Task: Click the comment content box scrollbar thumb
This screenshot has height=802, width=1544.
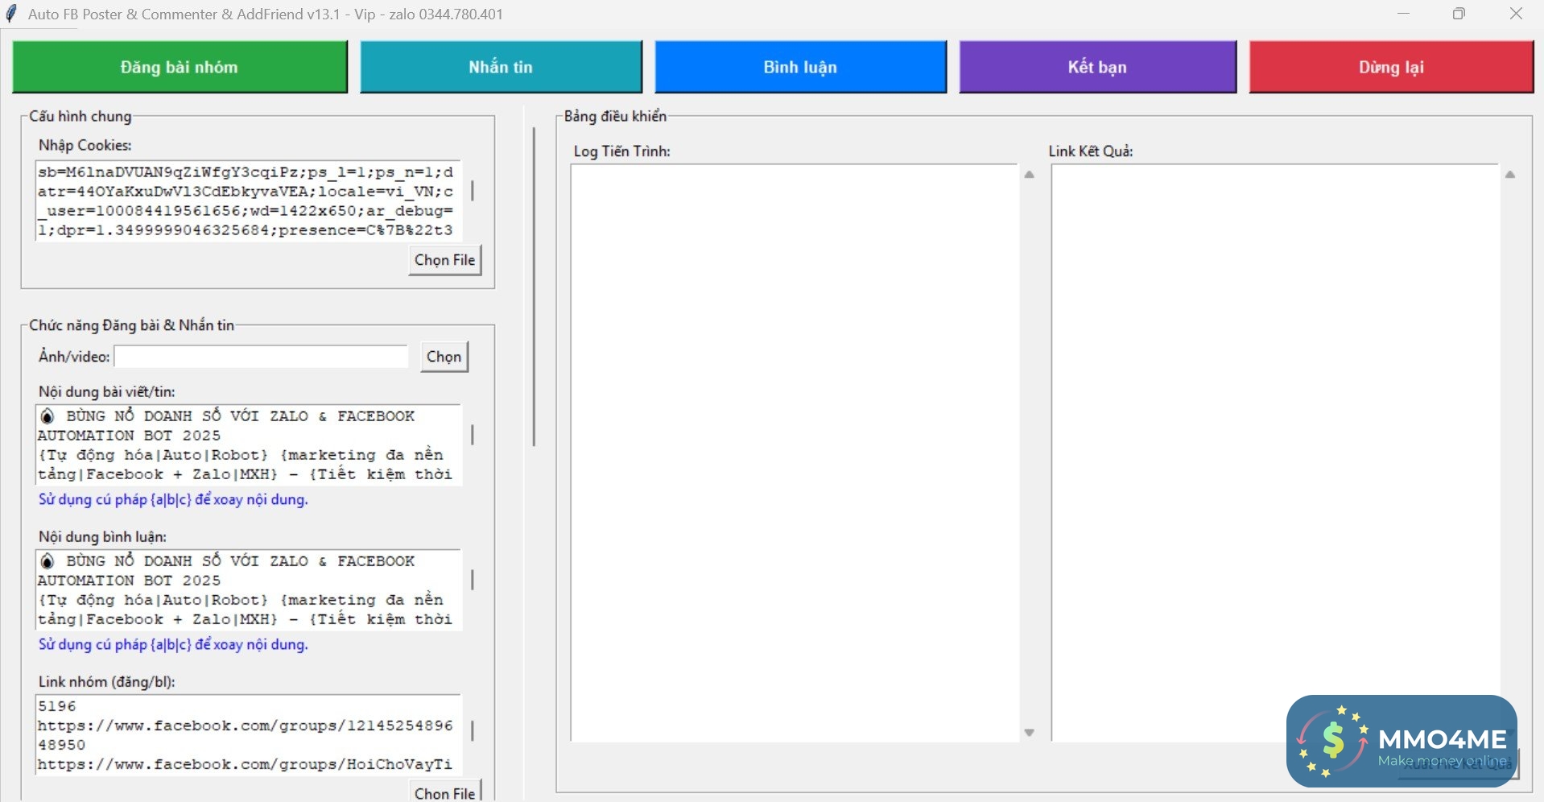Action: pyautogui.click(x=473, y=580)
